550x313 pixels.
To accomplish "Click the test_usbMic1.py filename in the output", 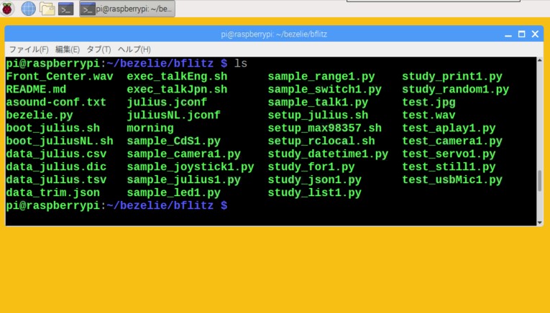I will (x=452, y=180).
